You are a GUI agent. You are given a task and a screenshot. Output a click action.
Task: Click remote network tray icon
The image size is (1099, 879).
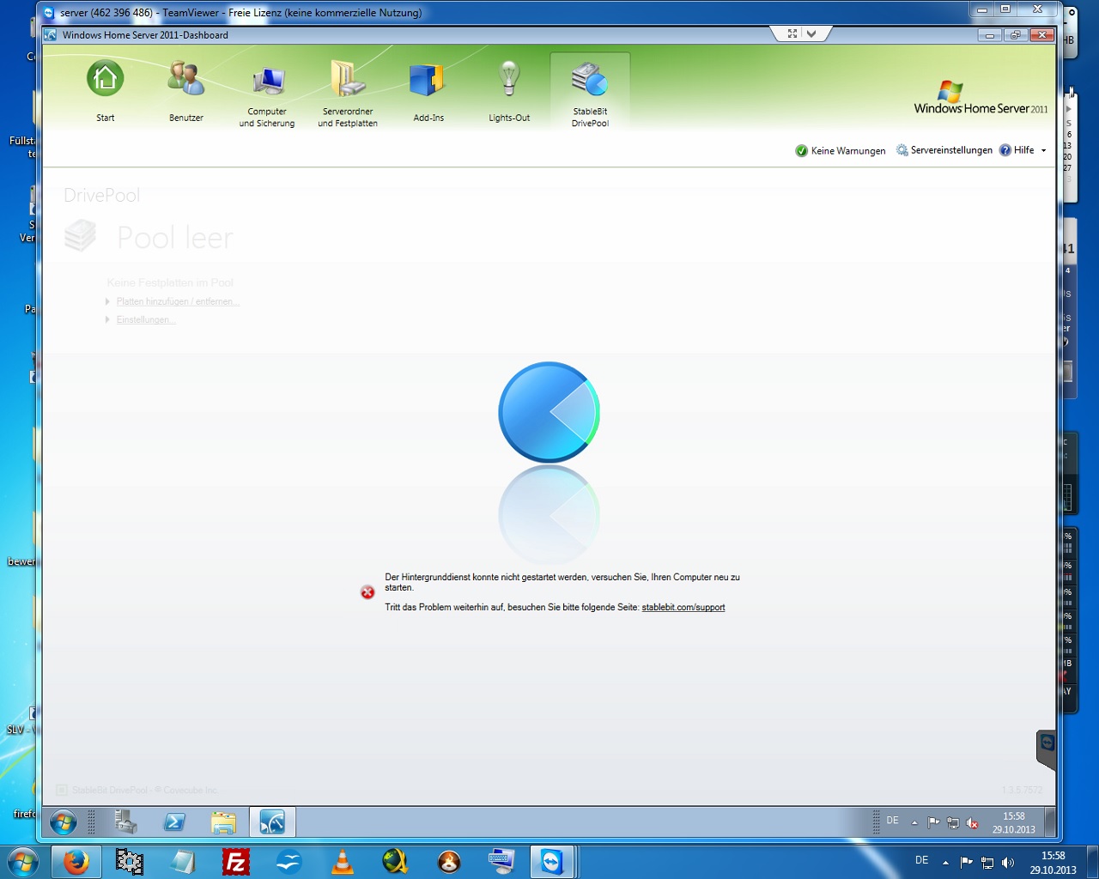tap(953, 822)
